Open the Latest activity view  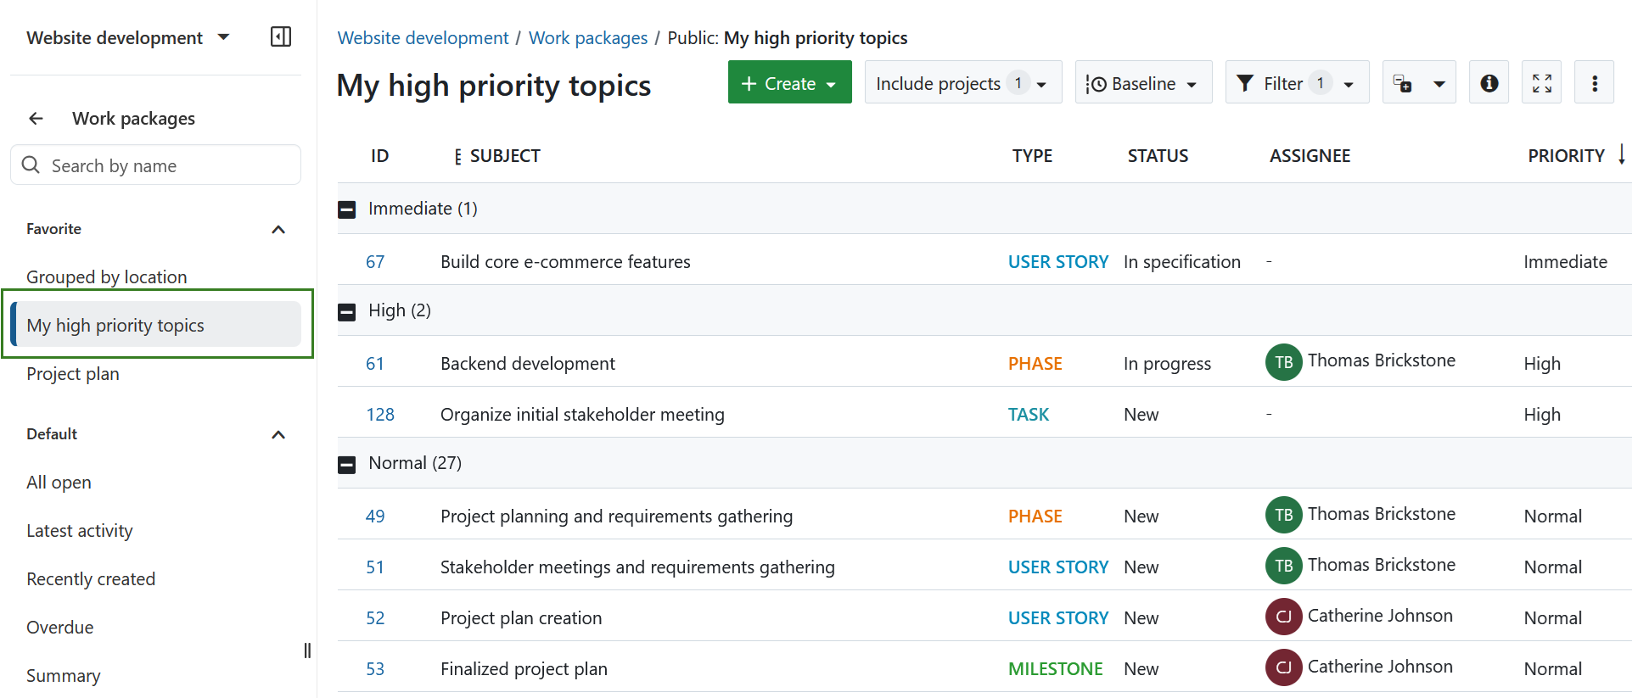tap(80, 530)
